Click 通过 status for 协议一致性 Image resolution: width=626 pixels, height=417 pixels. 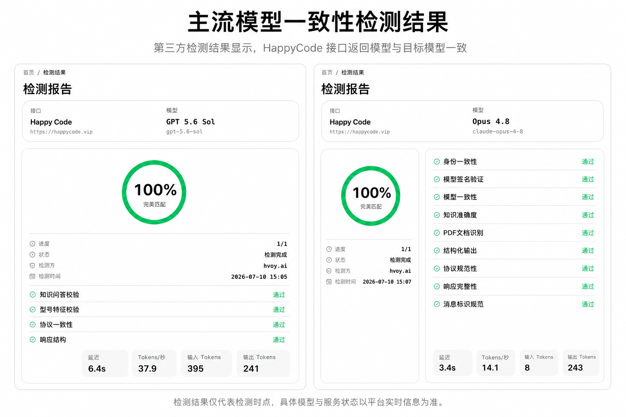[279, 325]
